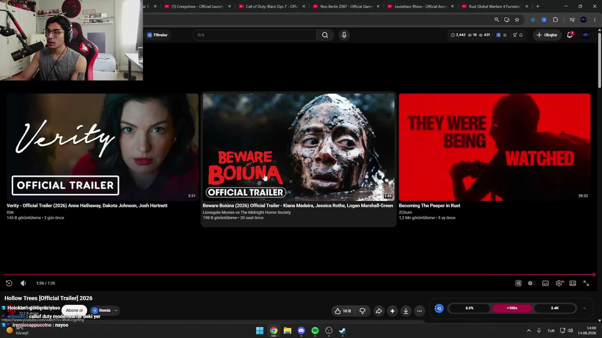Click the search magnifier button

(325, 35)
